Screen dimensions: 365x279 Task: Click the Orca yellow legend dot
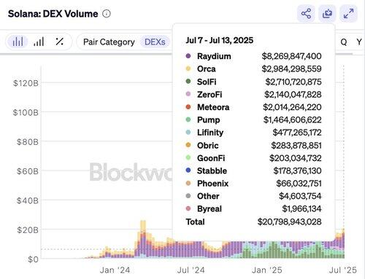click(x=188, y=68)
